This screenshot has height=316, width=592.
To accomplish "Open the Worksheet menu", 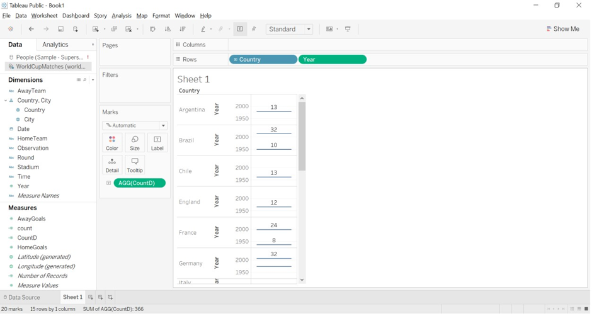I will click(44, 16).
